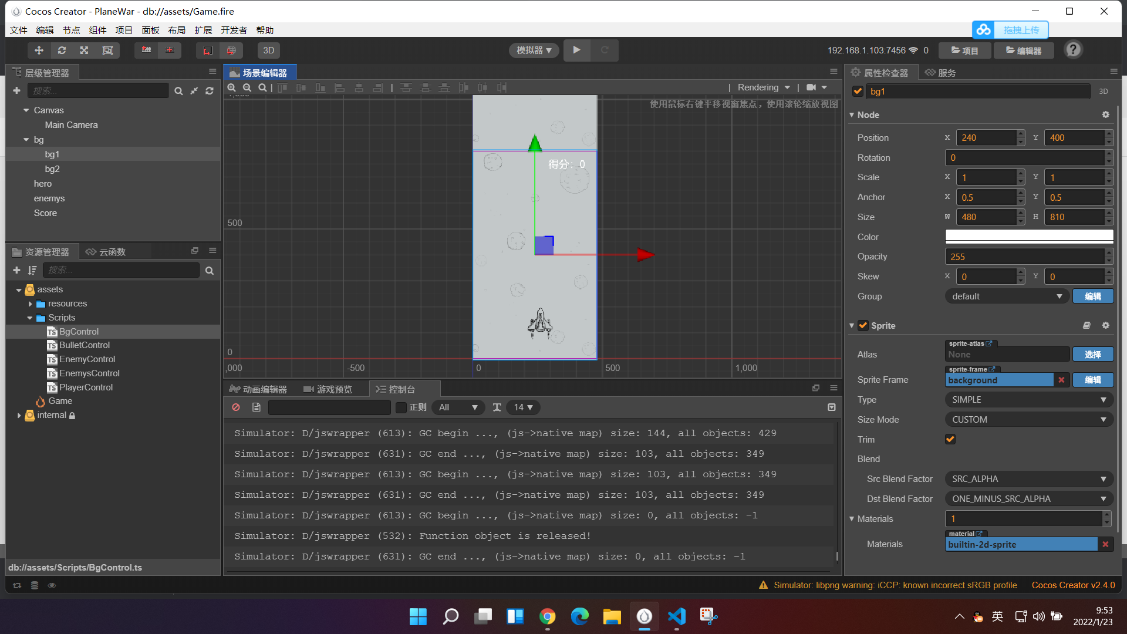Click the add node plus in hierarchy
The height and width of the screenshot is (634, 1127).
point(16,90)
